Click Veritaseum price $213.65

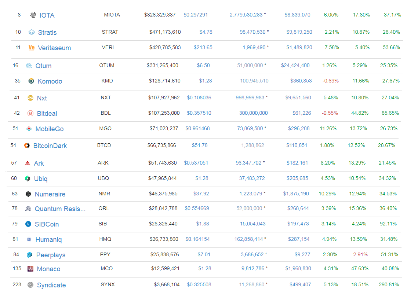[203, 47]
